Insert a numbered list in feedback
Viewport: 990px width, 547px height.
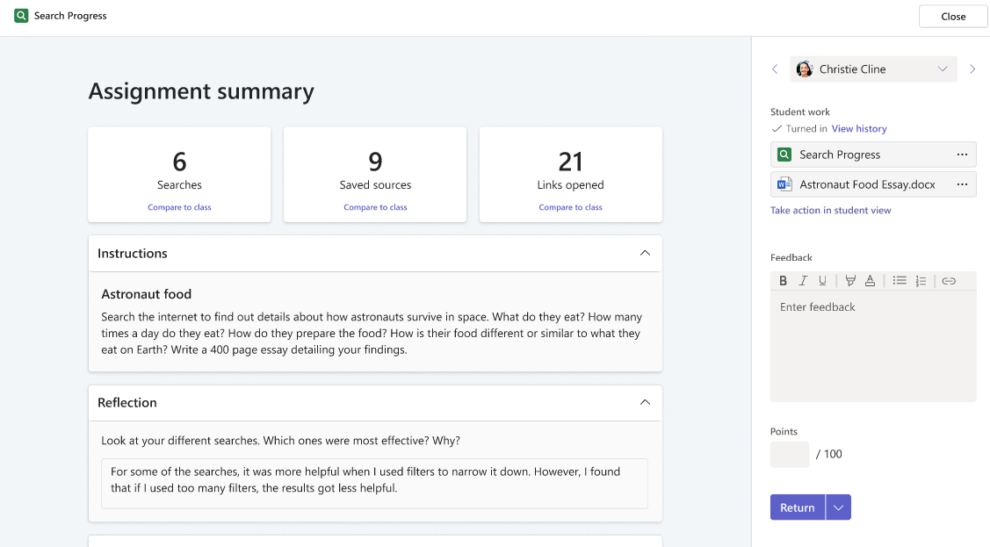[921, 280]
